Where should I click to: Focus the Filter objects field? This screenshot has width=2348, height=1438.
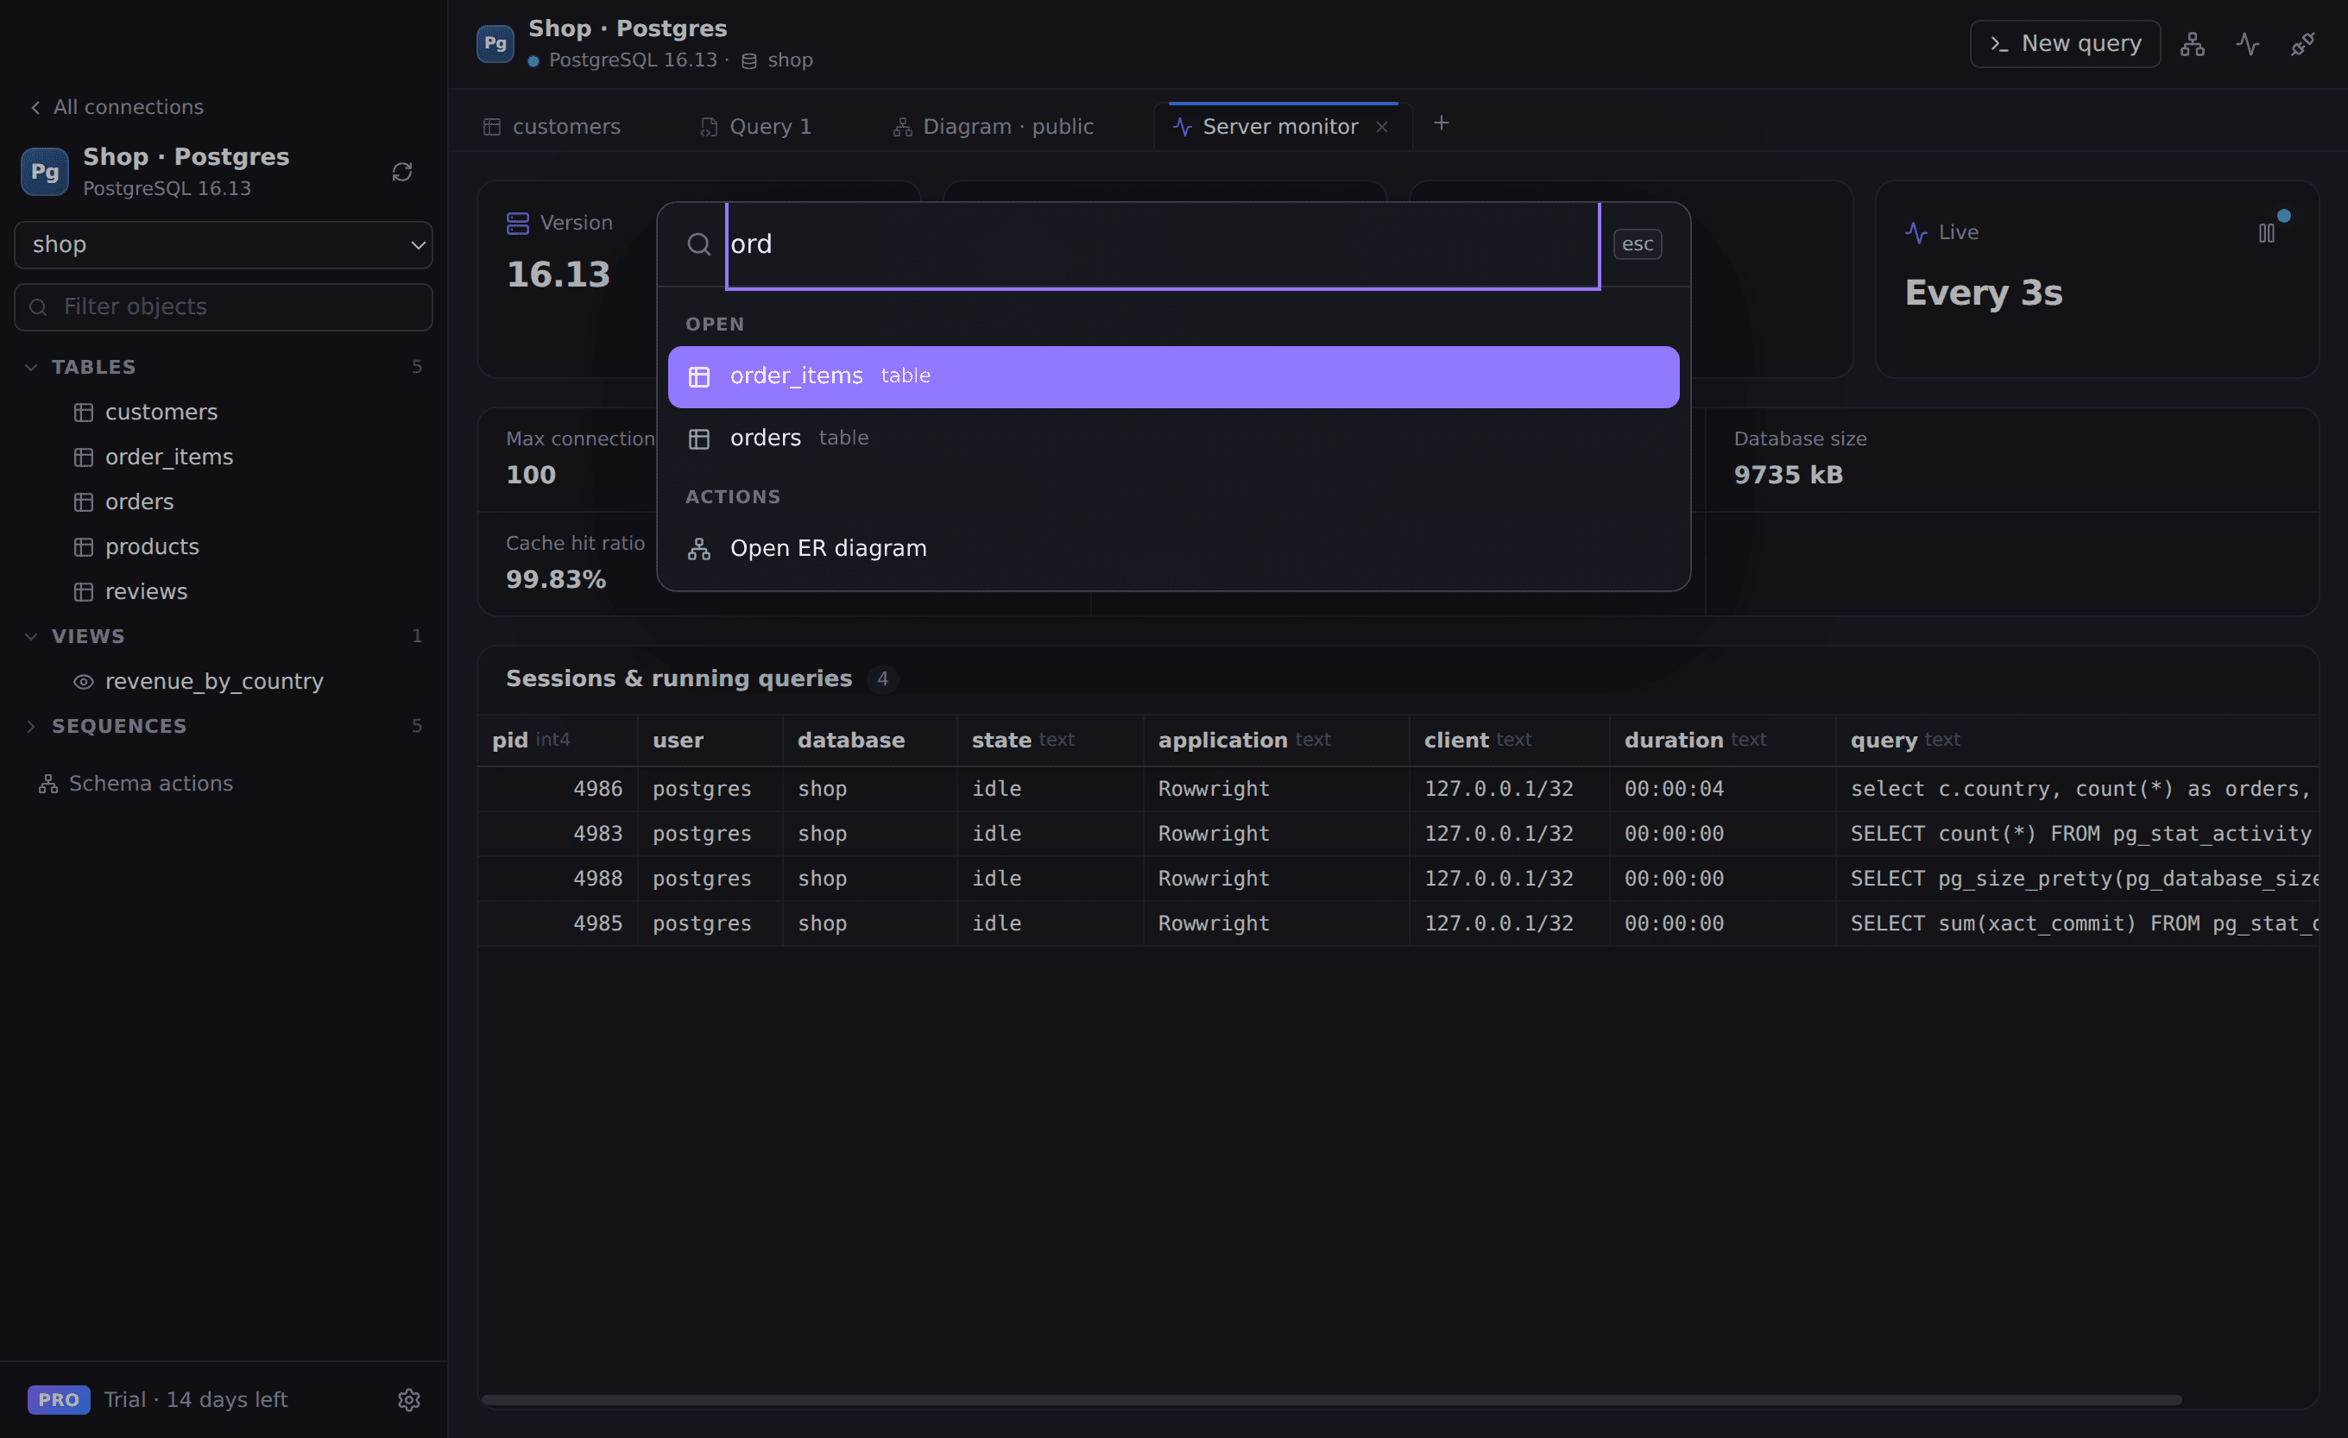[223, 307]
